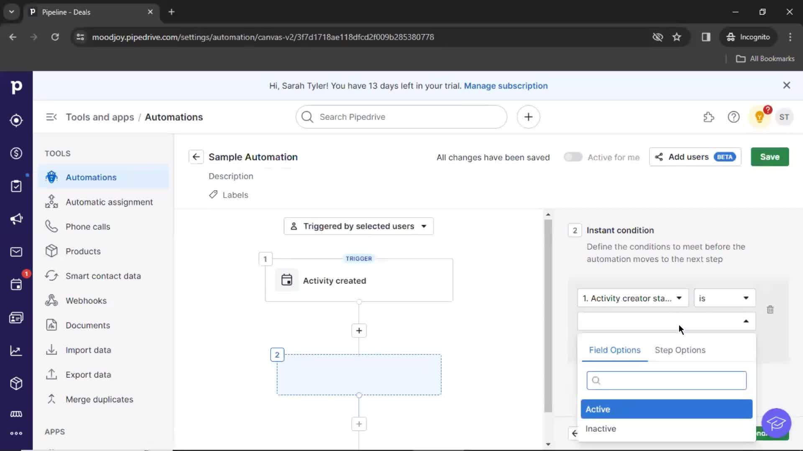Expand the Activity creator status dropdown
Screen dimensions: 803x451
coord(632,298)
